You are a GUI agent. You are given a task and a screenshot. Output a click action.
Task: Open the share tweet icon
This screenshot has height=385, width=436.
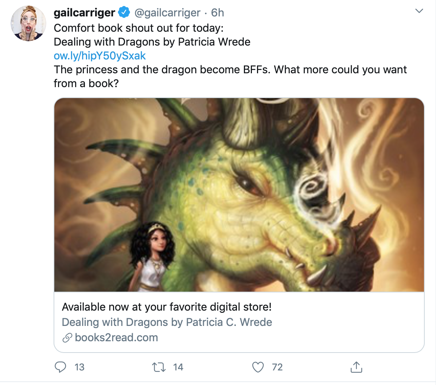(356, 367)
